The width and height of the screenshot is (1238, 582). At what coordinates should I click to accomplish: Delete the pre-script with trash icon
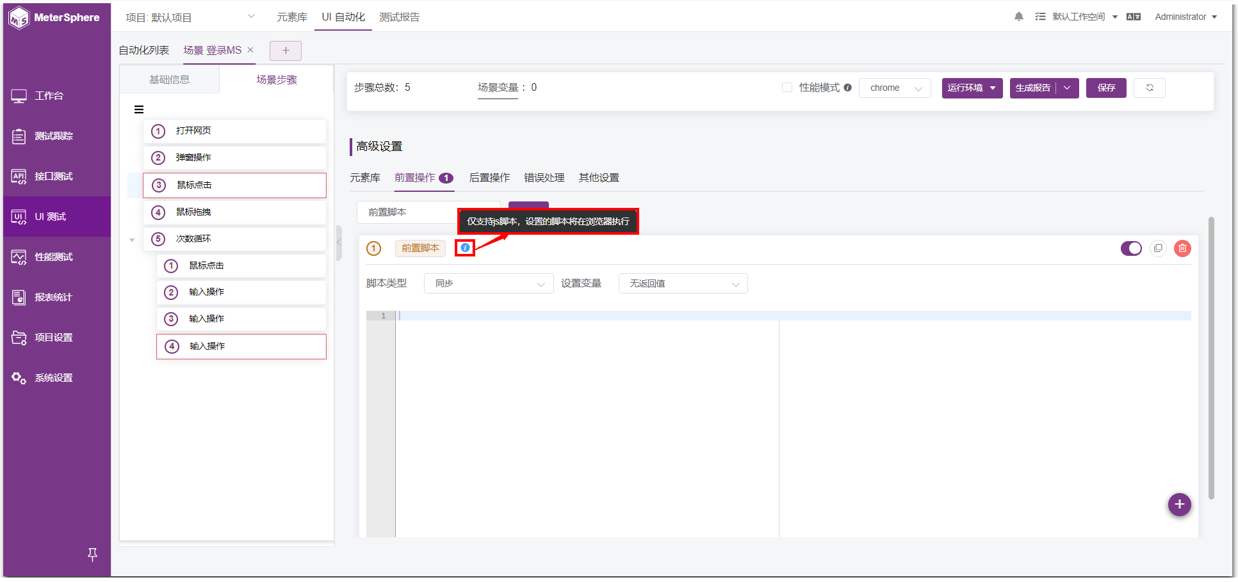[1182, 248]
